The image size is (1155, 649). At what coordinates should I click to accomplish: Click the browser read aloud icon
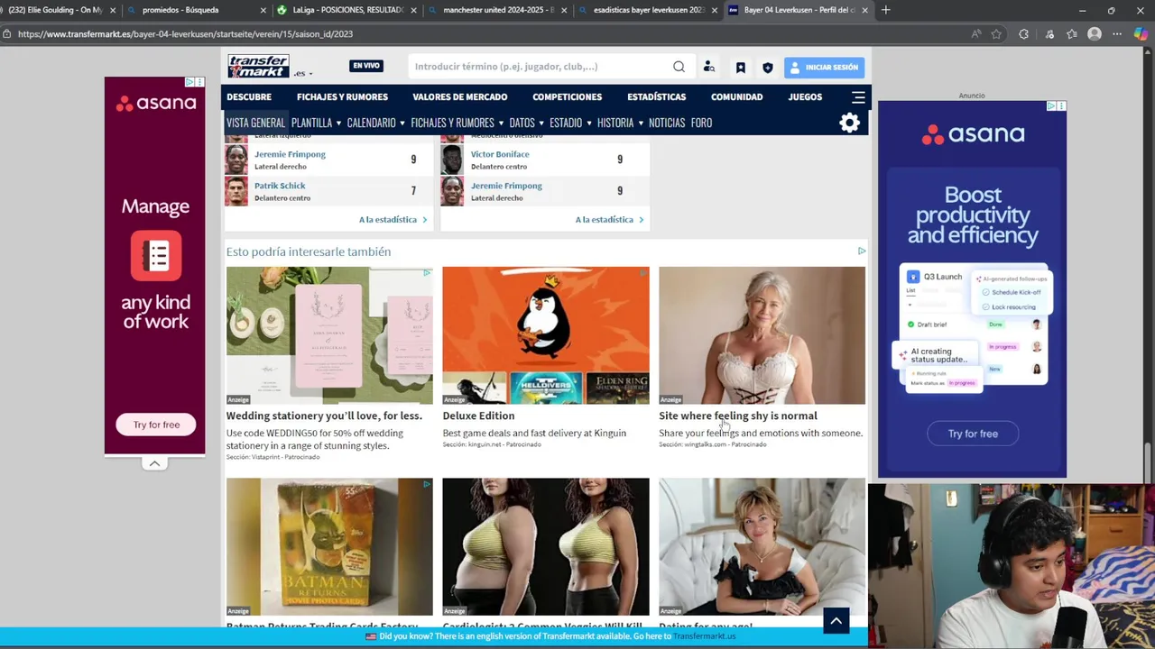975,34
